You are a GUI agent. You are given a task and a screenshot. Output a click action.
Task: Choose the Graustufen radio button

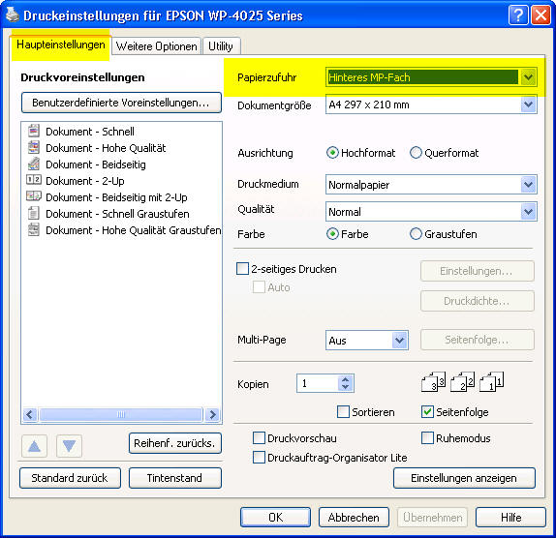[416, 234]
